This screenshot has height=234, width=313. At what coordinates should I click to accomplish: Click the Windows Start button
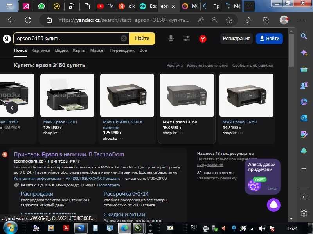tap(11, 228)
